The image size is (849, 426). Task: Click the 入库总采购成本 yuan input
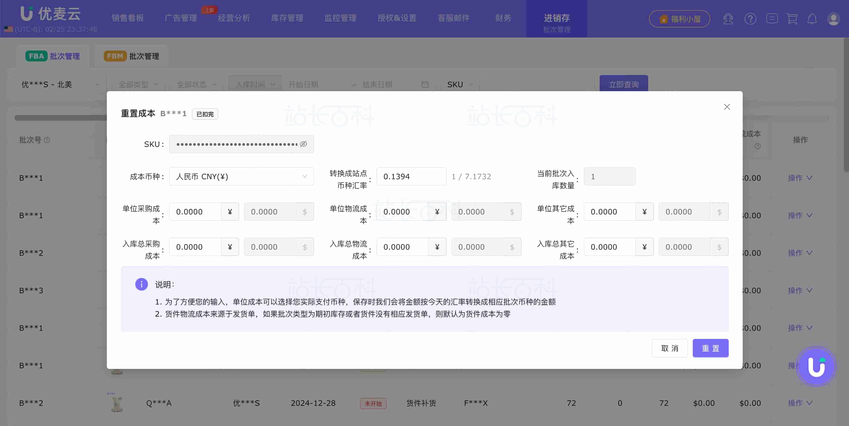[x=195, y=247]
